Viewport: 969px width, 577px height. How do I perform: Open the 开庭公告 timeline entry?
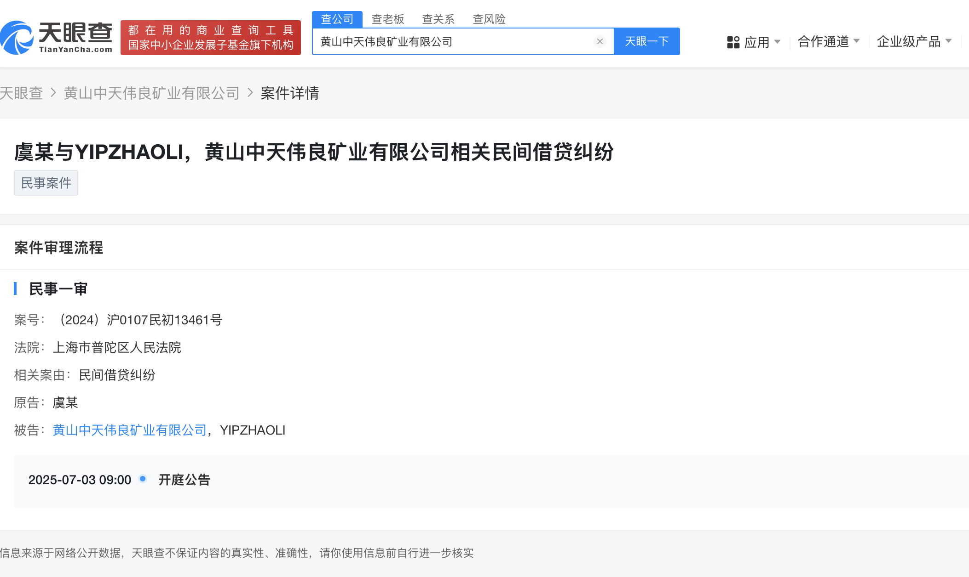coord(184,480)
